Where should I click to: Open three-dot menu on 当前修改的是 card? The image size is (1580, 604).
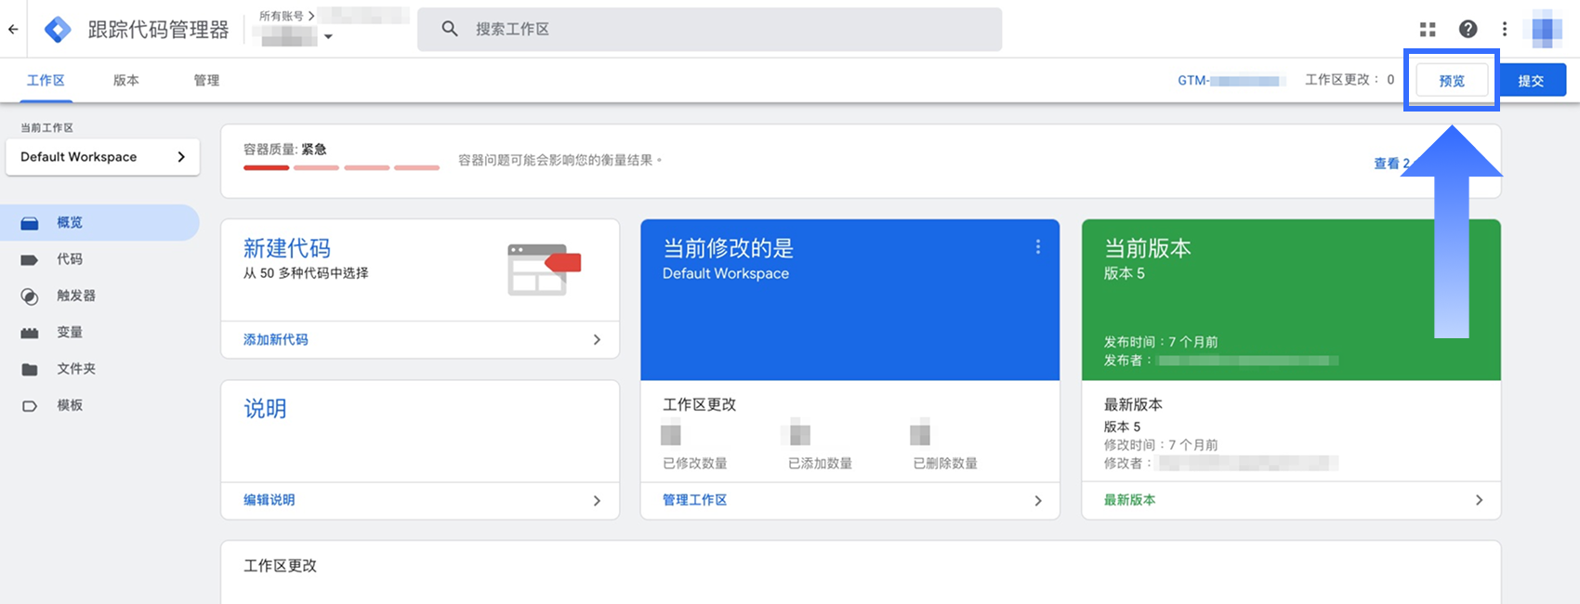pyautogui.click(x=1038, y=247)
